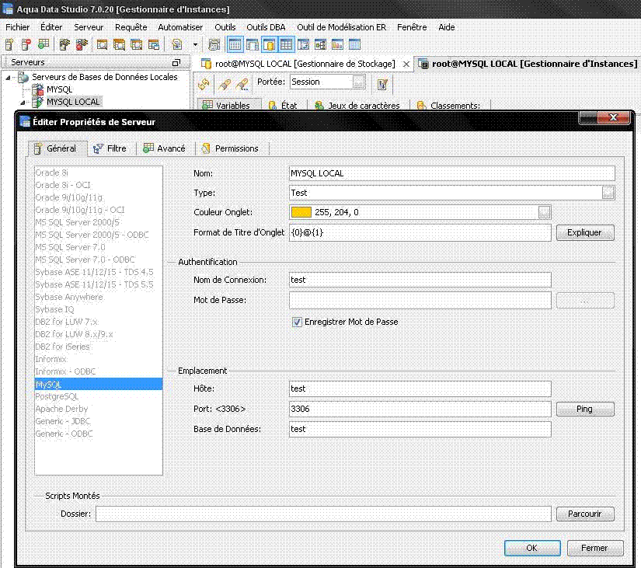The image size is (641, 568).
Task: Click the register server icon with yellow star
Action: pos(9,44)
